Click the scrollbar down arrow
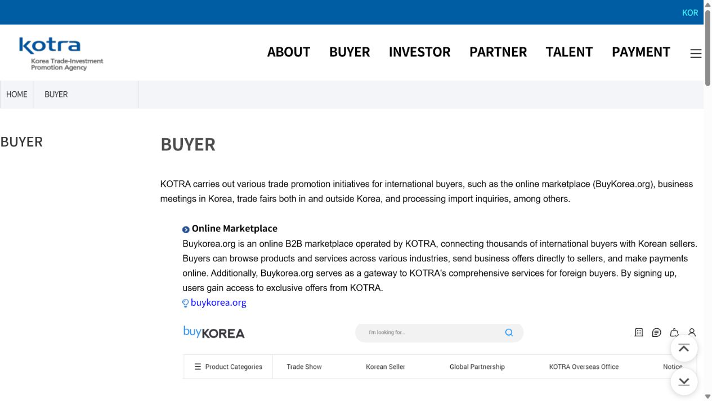Screen dimensions: 712x401 [708, 397]
